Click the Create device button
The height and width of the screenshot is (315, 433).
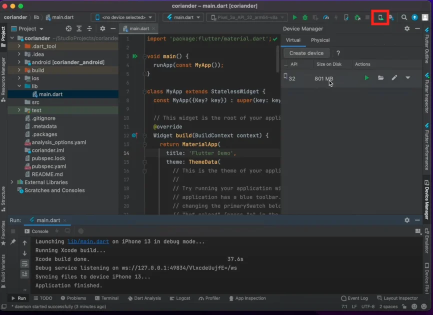click(306, 53)
